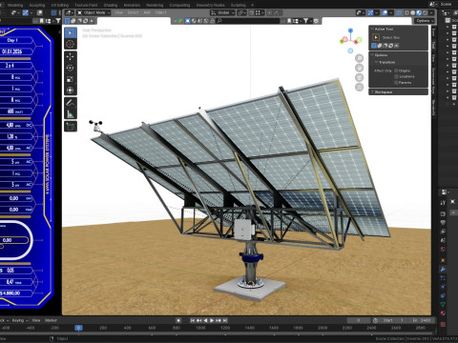
Task: Open the Object Data green triangle tab
Action: pyautogui.click(x=443, y=304)
